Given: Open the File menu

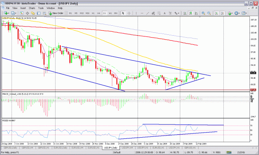Looking at the screenshot, I should pyautogui.click(x=8, y=8).
